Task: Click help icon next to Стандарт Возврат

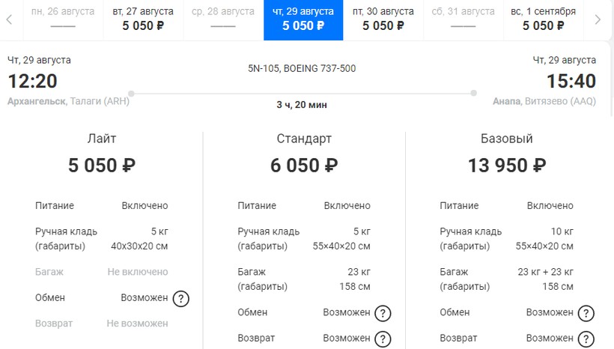Action: [x=383, y=339]
